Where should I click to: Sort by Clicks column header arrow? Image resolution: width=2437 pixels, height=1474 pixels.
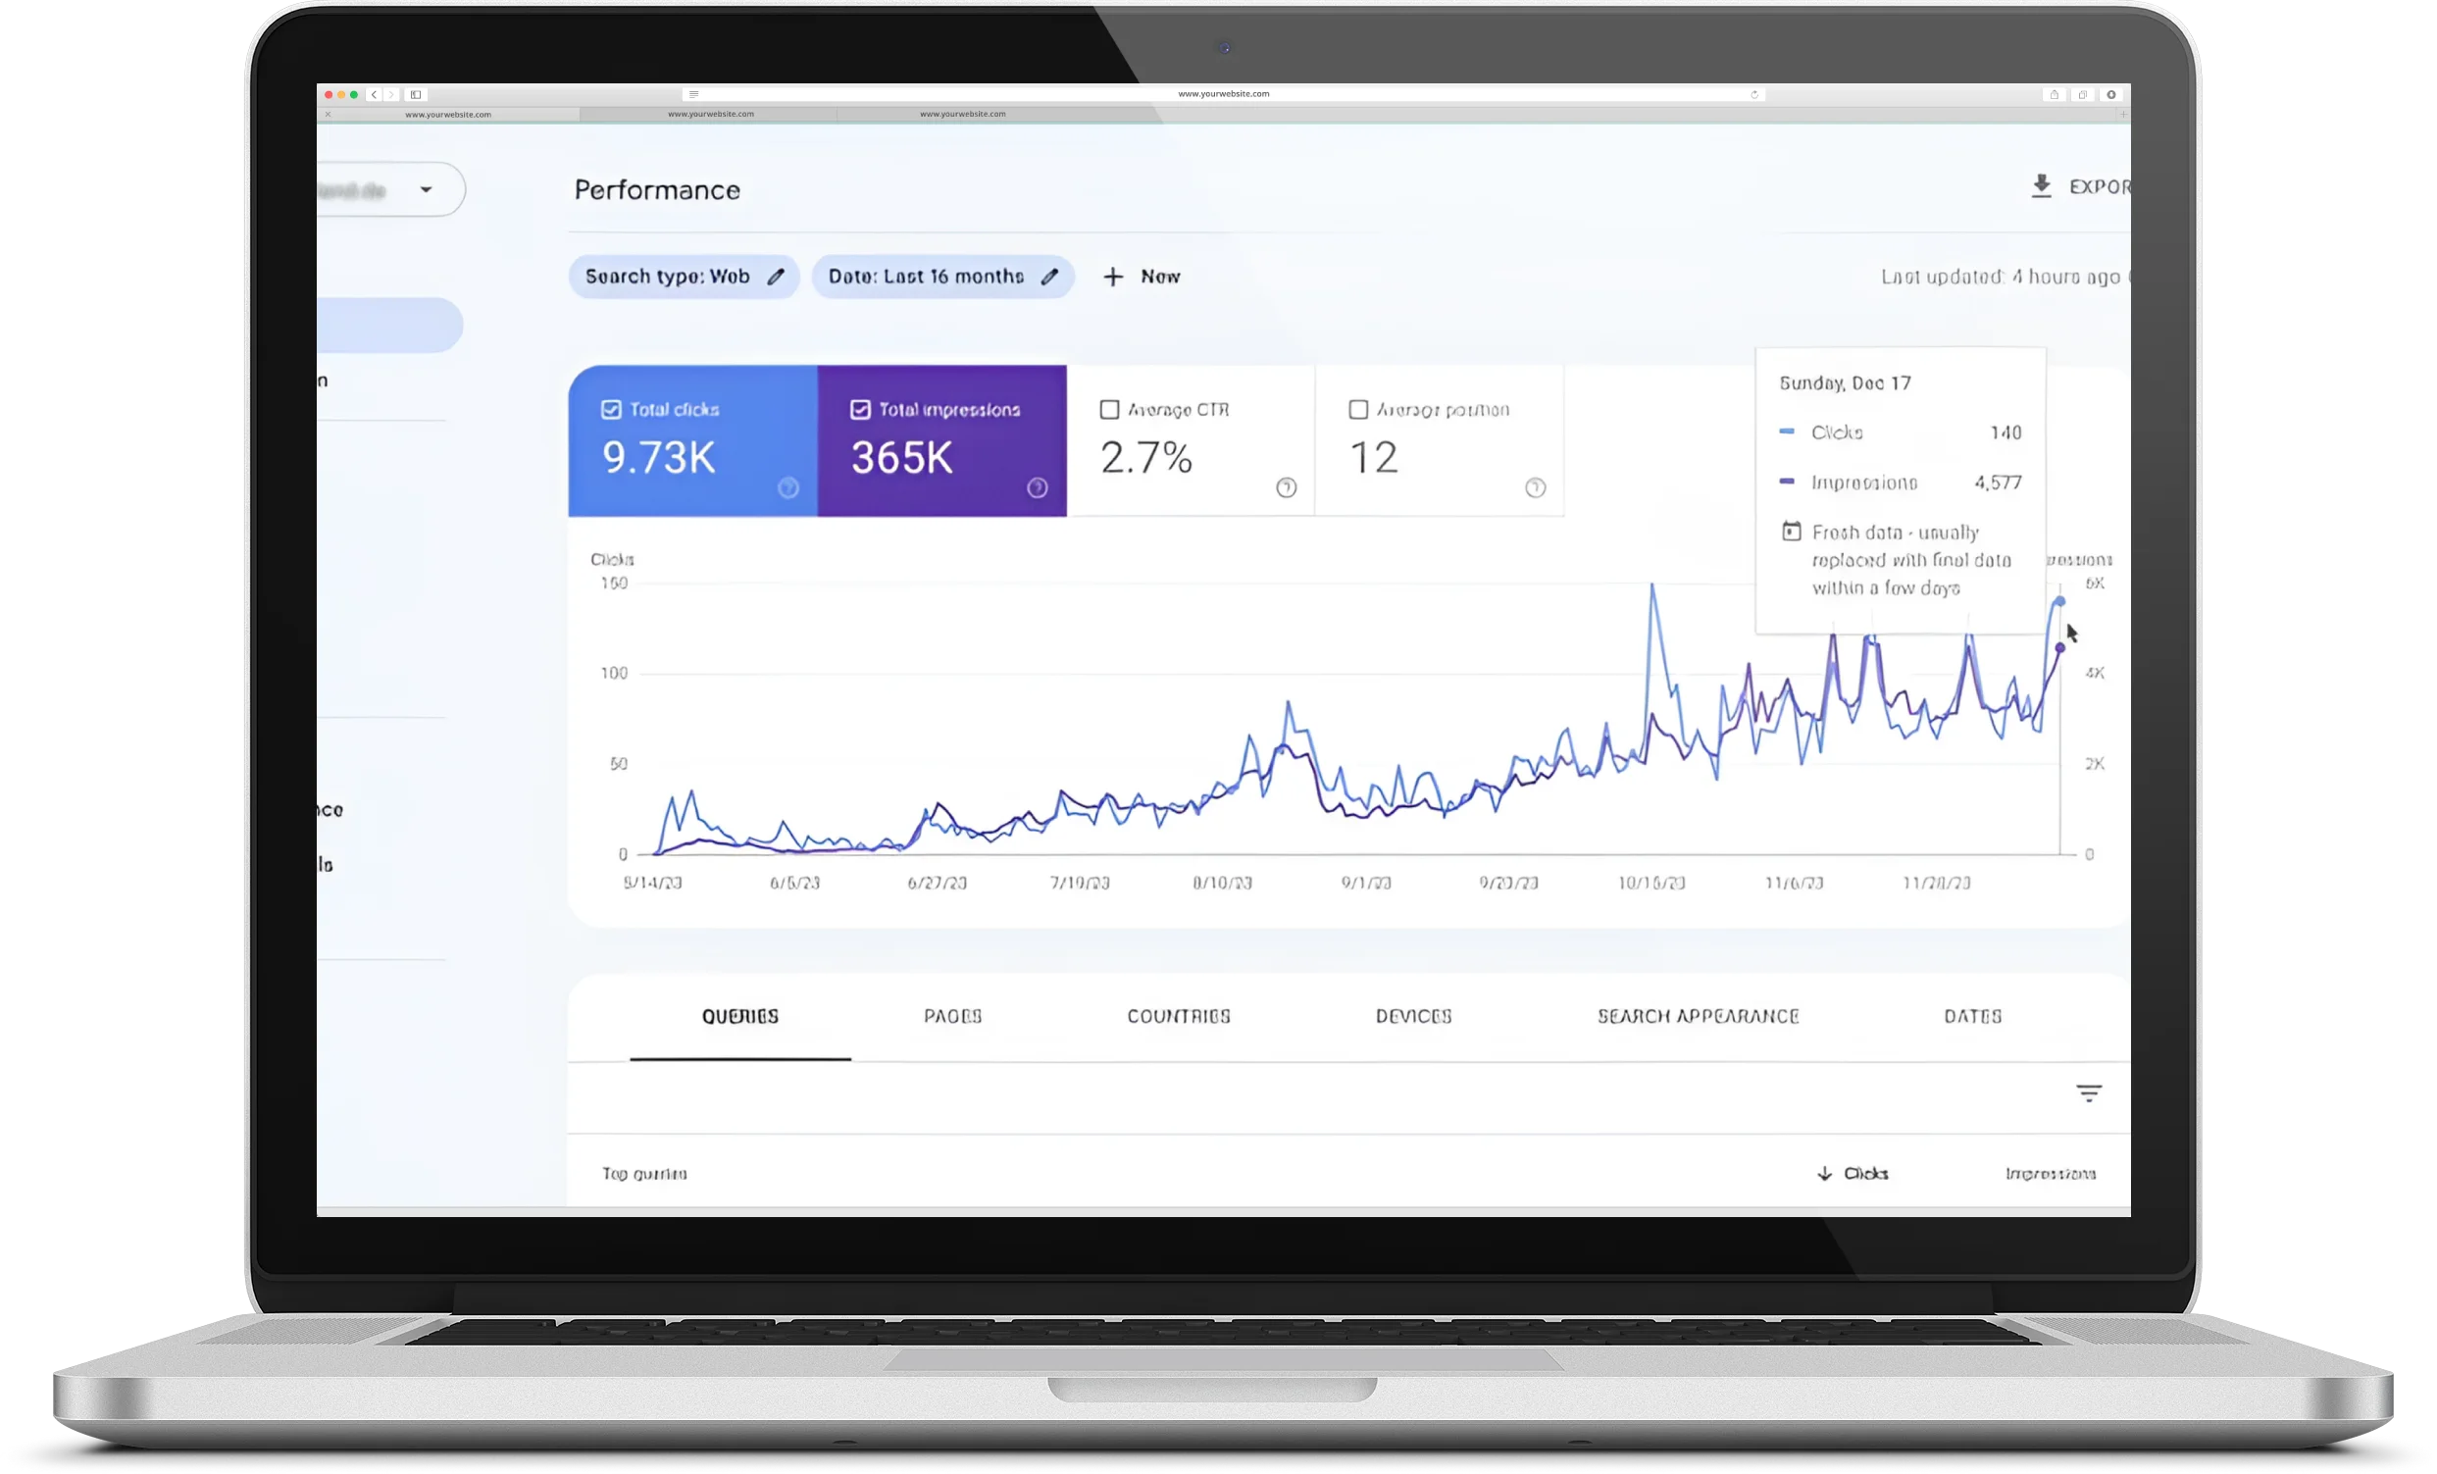coord(1825,1173)
